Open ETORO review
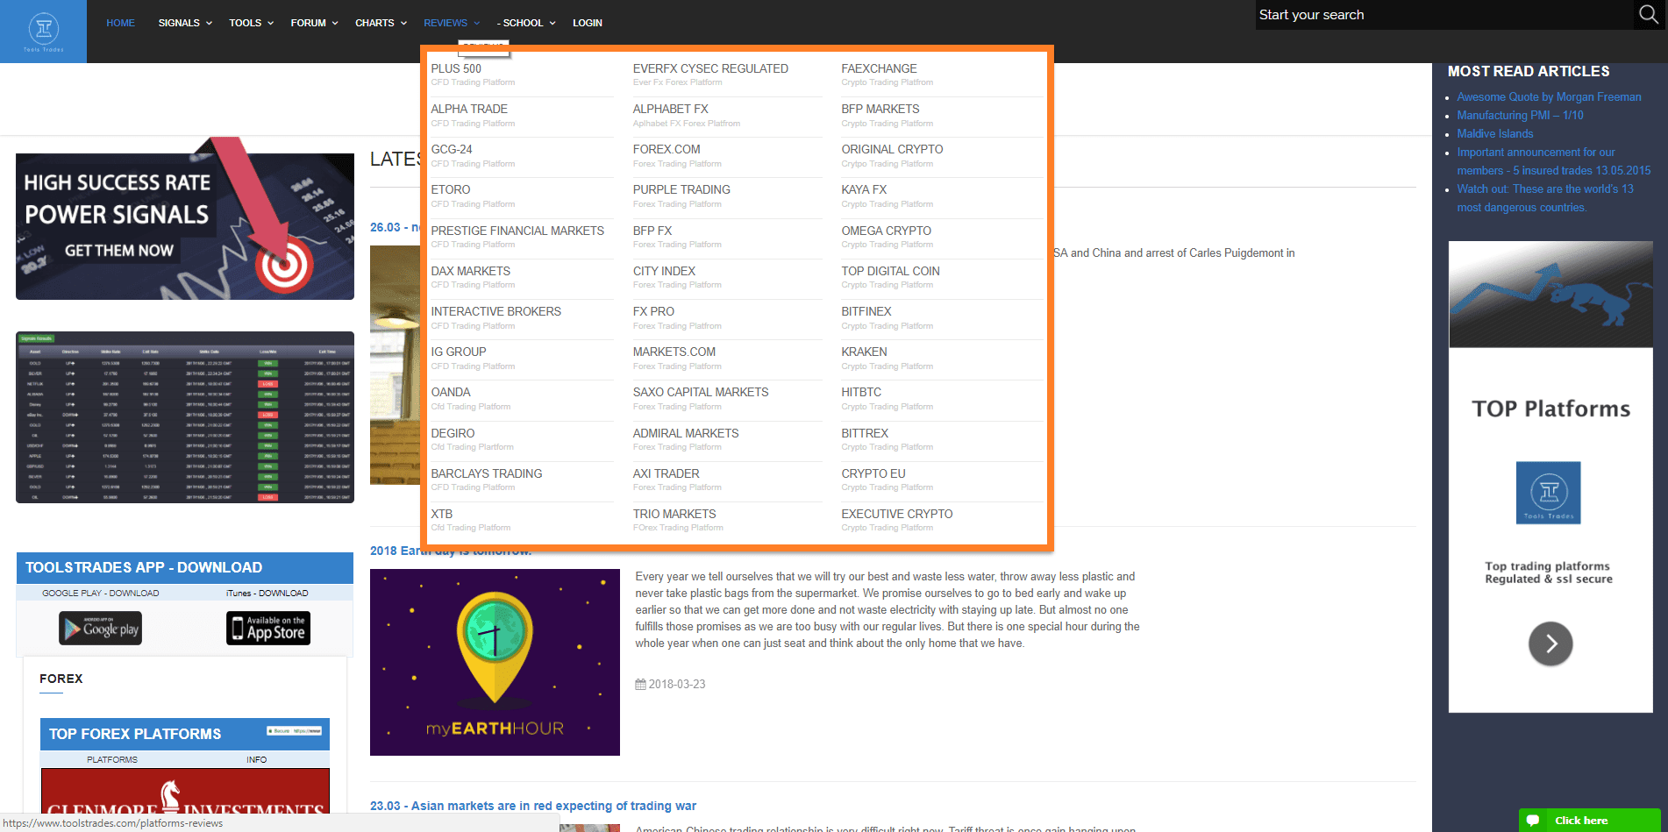This screenshot has height=832, width=1668. pyautogui.click(x=451, y=189)
